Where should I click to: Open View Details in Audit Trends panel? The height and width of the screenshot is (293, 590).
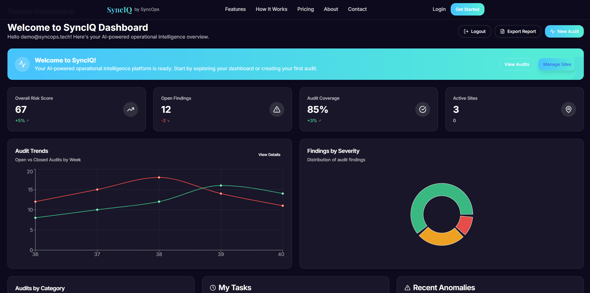click(x=269, y=154)
